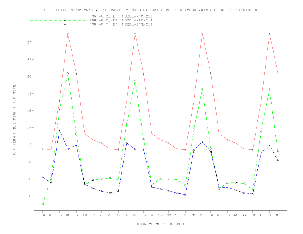Screen dimensions: 303x234
Task: Click y-axis tick label 12
Action: click(29, 145)
